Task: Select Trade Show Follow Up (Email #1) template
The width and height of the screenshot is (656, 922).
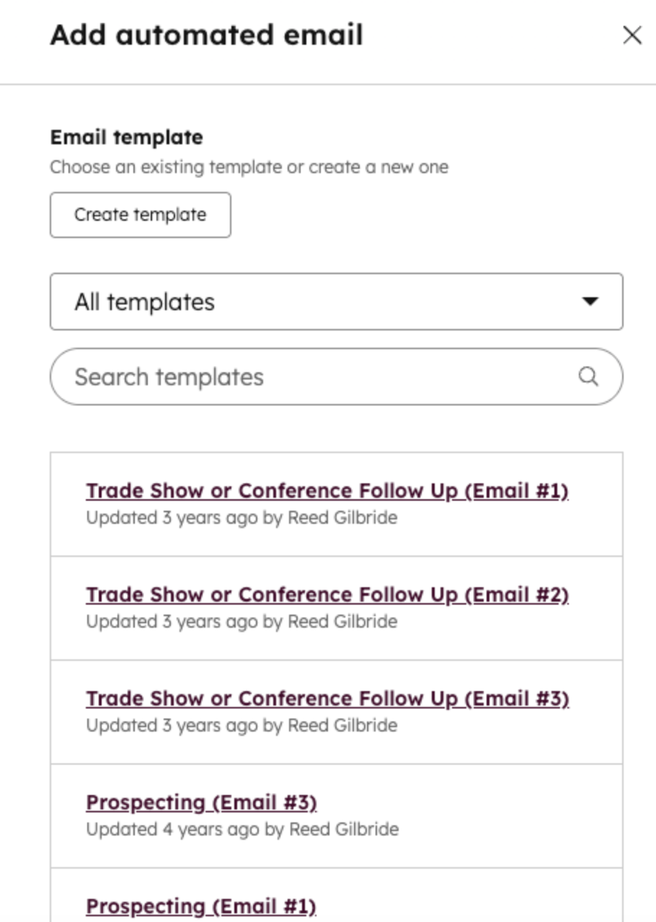Action: [327, 491]
